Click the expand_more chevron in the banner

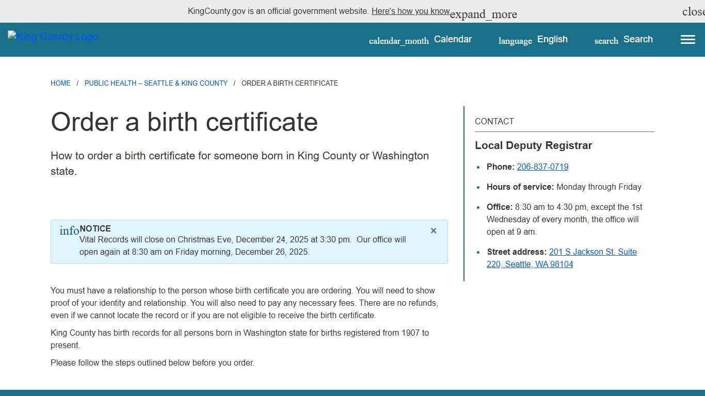tap(483, 14)
